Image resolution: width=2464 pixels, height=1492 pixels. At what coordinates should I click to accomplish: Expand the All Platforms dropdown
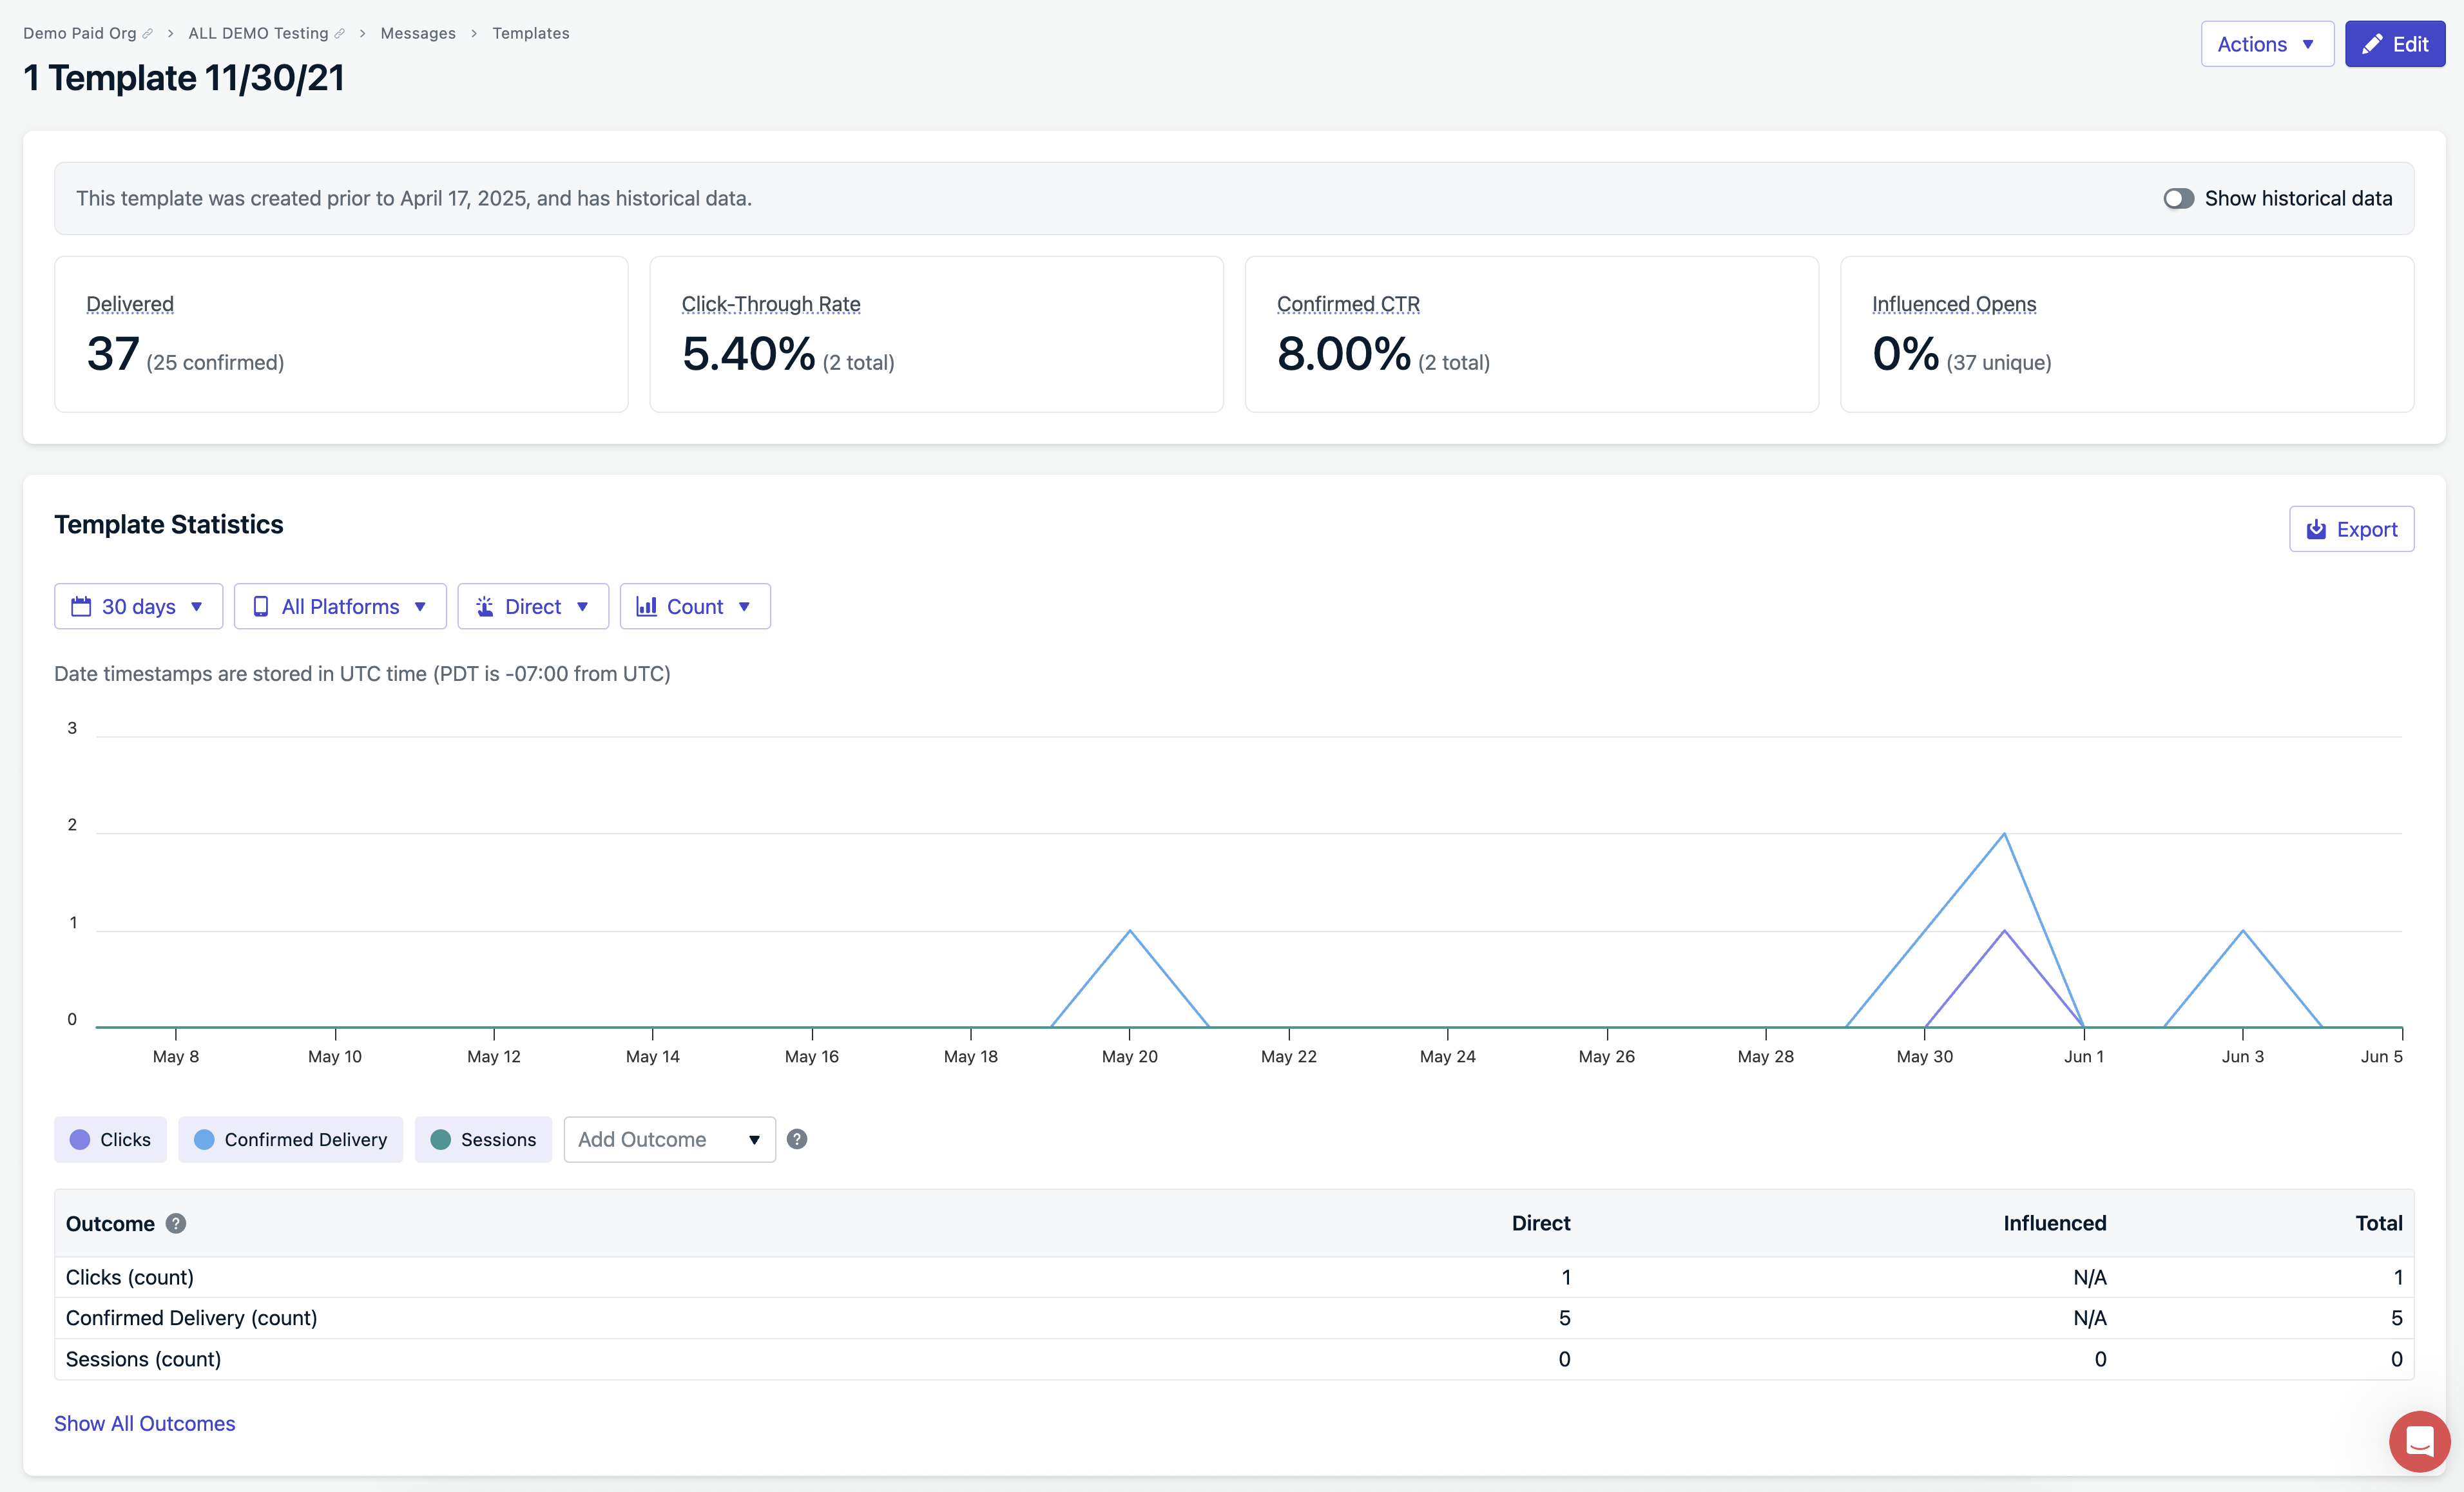click(x=340, y=607)
